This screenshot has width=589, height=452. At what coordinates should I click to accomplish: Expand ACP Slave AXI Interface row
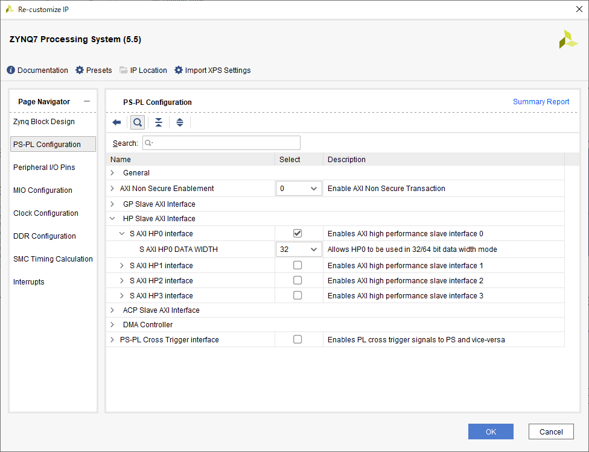(112, 310)
